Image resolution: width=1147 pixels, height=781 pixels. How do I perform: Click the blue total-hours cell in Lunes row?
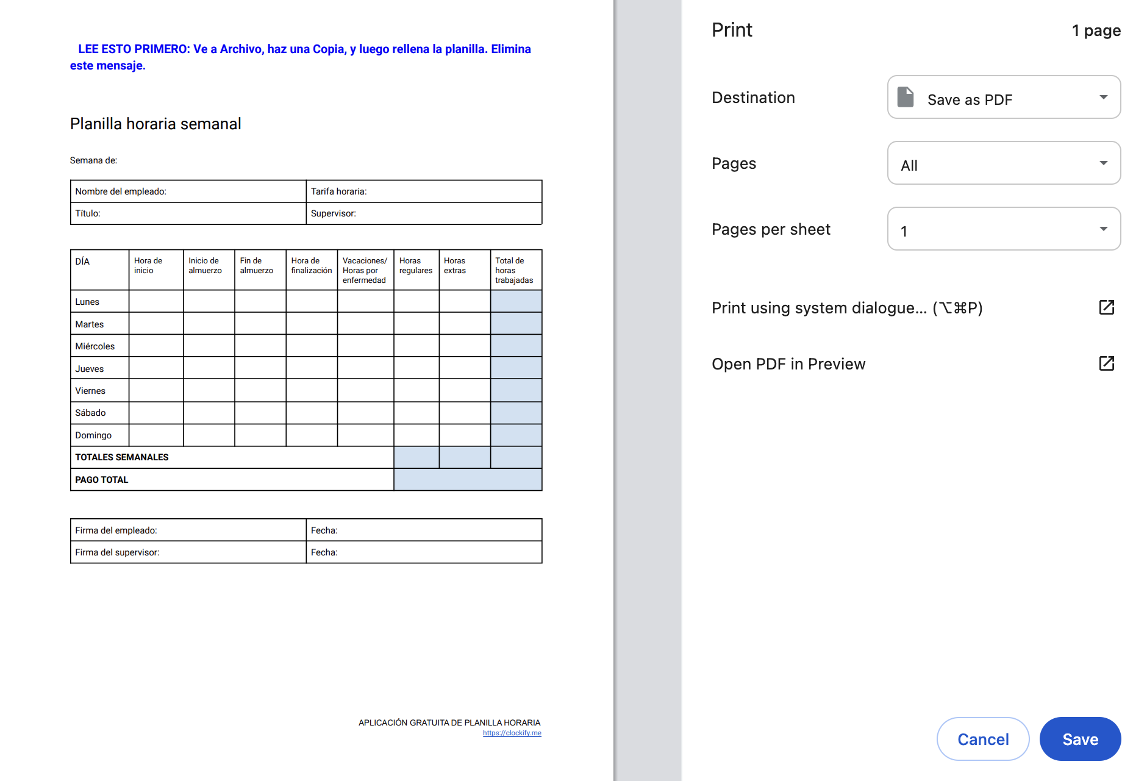point(516,302)
